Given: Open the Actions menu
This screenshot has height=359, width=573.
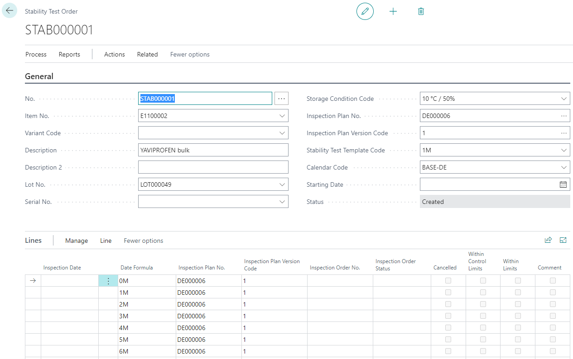Looking at the screenshot, I should [x=115, y=54].
